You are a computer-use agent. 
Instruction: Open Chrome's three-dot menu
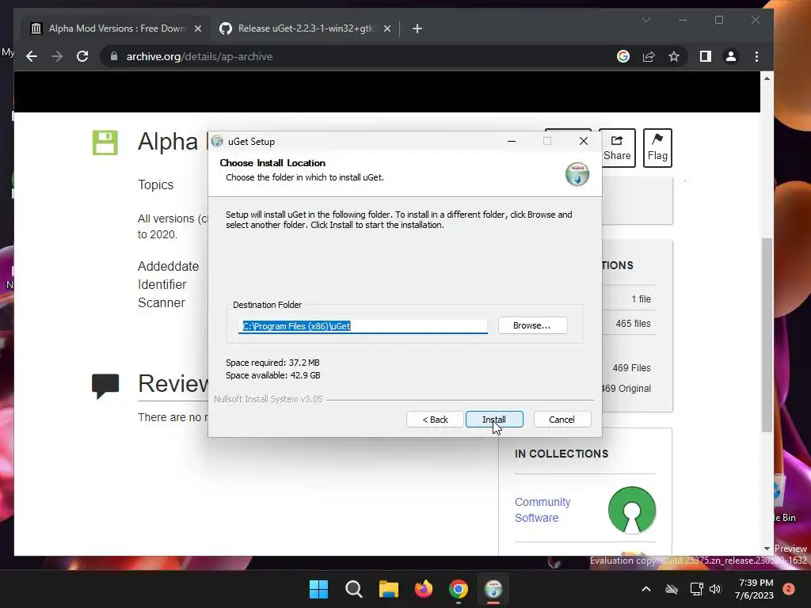[756, 56]
